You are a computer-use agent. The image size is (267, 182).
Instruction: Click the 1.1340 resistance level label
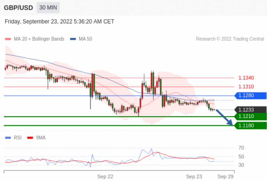(x=246, y=78)
